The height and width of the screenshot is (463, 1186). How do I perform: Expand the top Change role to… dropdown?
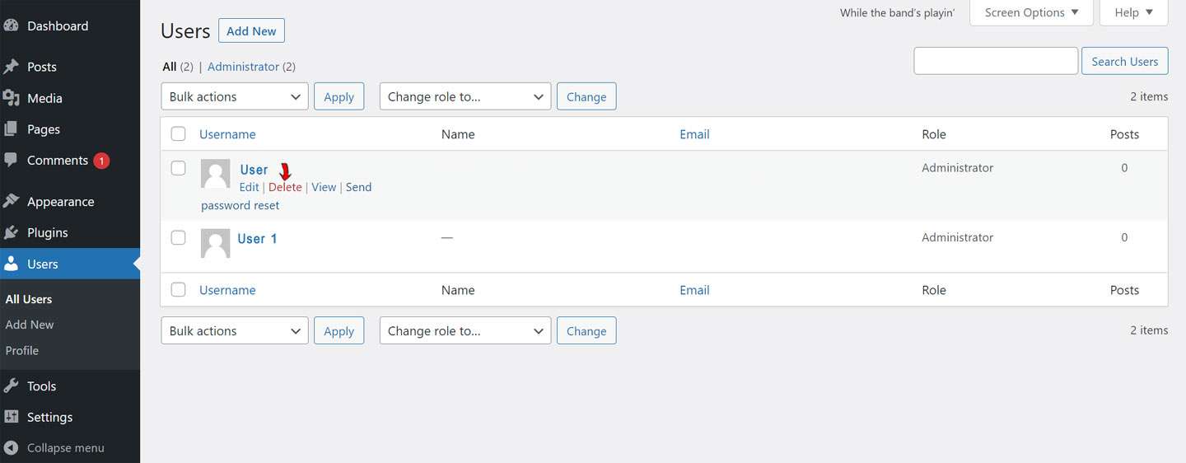(x=465, y=96)
